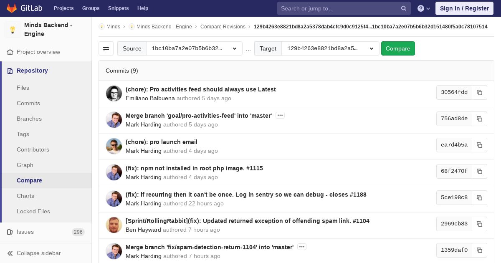The image size is (501, 263).
Task: Swap source and target revisions
Action: [106, 48]
